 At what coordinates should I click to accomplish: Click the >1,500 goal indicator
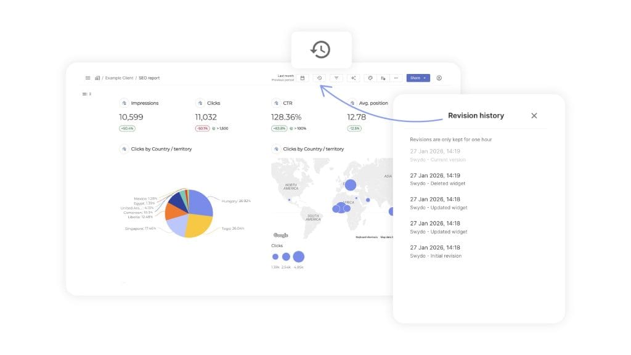tap(221, 128)
